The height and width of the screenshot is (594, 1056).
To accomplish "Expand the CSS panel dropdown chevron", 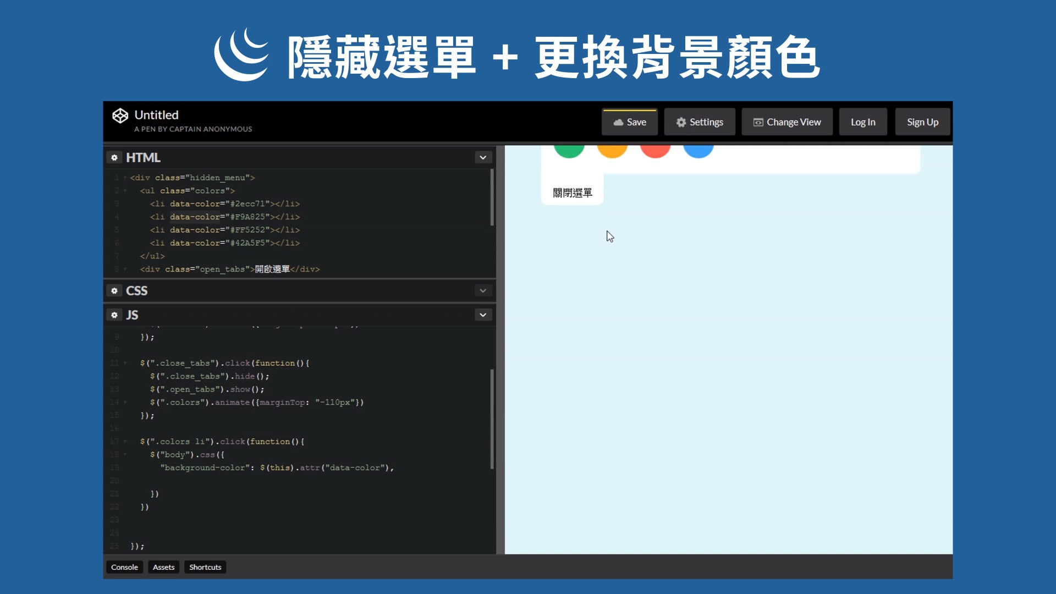I will pos(483,290).
